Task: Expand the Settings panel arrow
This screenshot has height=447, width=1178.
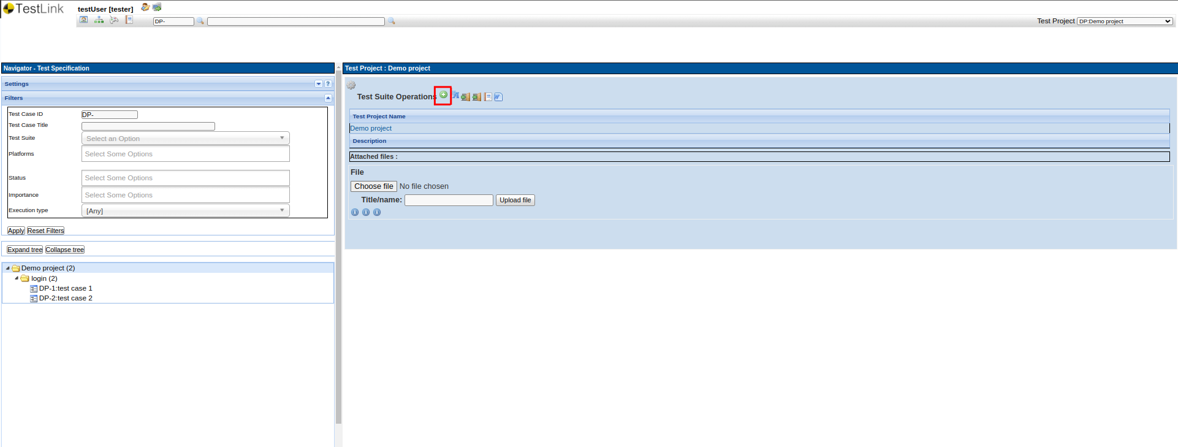Action: pos(319,84)
